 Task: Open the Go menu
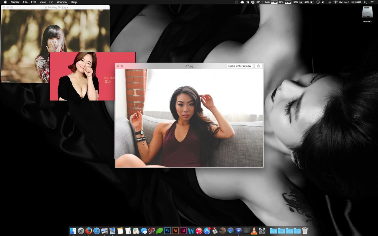pos(51,2)
